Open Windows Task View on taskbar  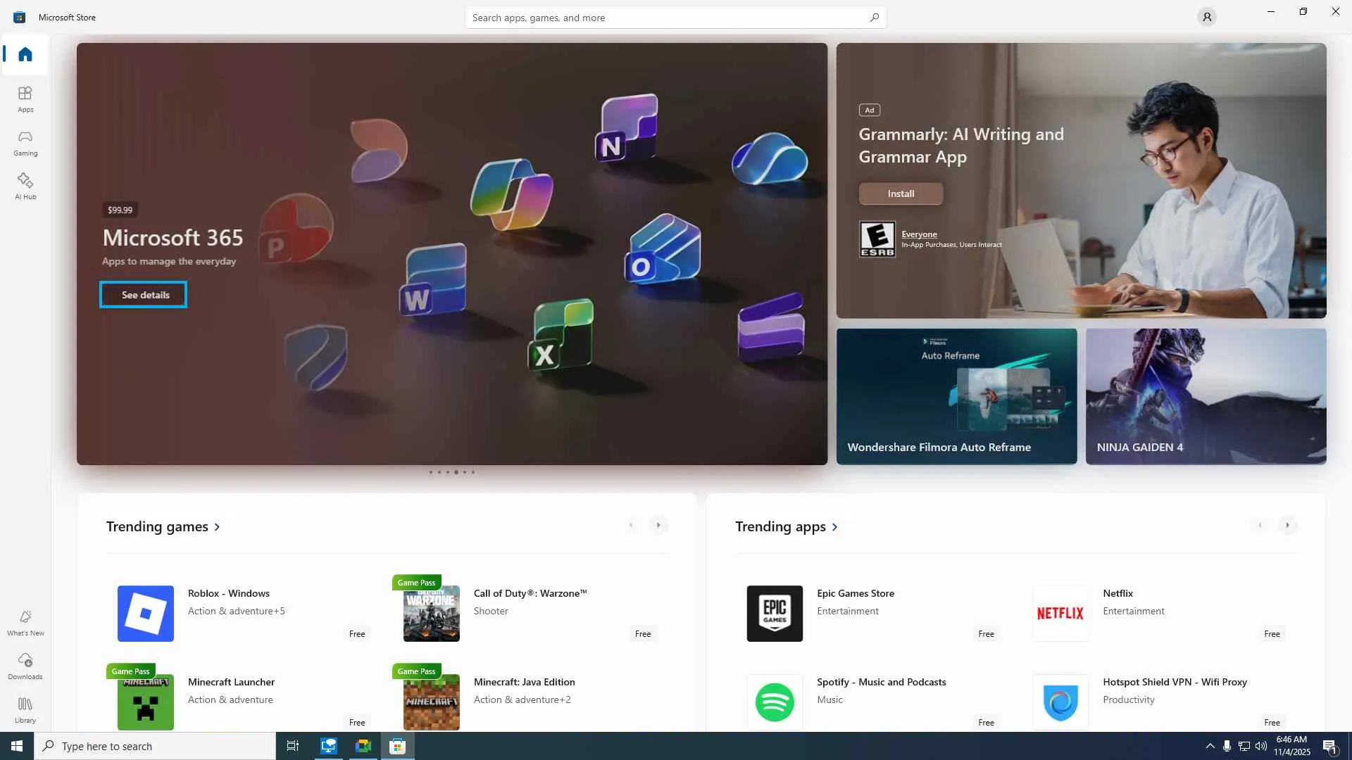coord(292,746)
